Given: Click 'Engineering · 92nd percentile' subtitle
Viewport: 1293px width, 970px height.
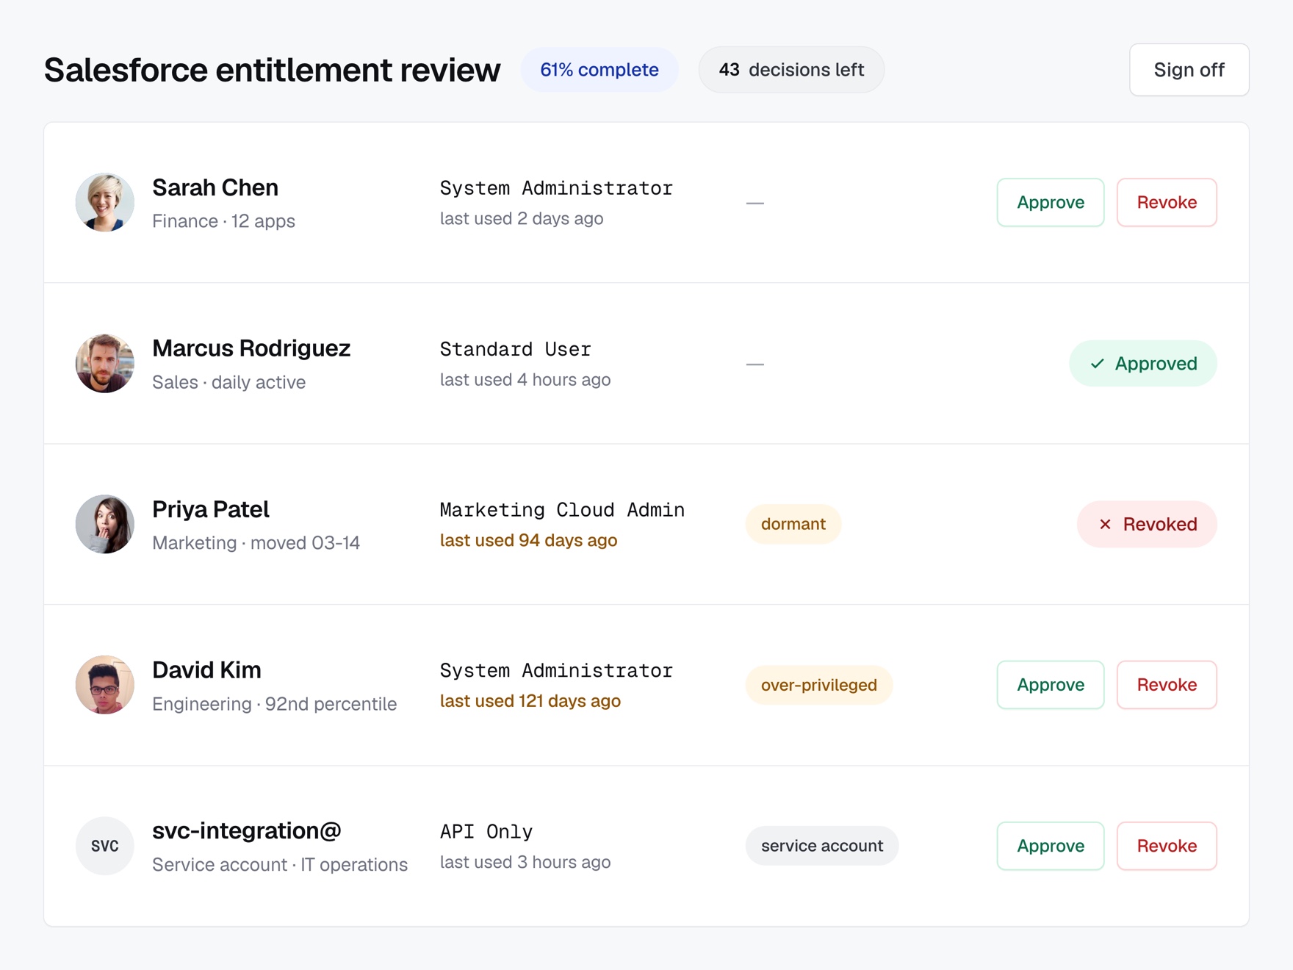Looking at the screenshot, I should pos(274,704).
